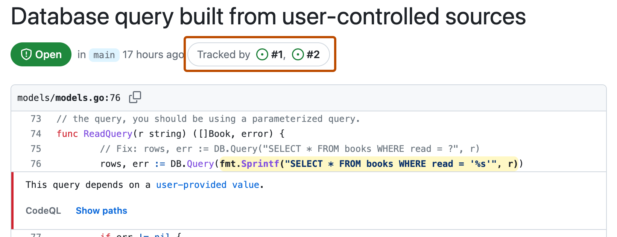Screen dimensions: 617x237
Task: Open models/models.go at line 76
Action: [x=68, y=97]
